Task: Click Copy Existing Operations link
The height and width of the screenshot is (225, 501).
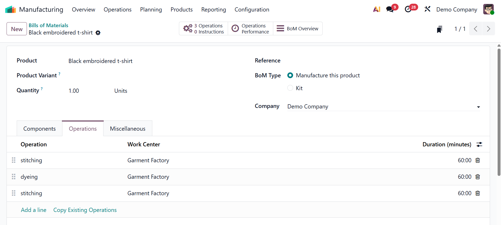Action: coord(85,210)
